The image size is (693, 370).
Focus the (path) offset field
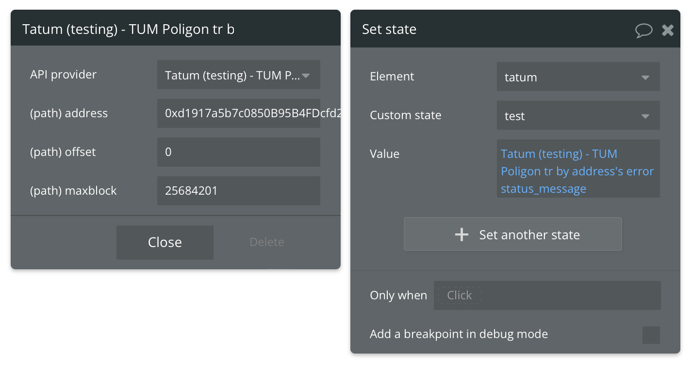[238, 152]
